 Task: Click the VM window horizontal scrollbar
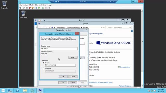tap(80, 87)
